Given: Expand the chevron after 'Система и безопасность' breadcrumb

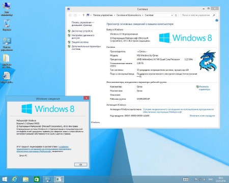Looking at the screenshot, I should [x=143, y=15].
